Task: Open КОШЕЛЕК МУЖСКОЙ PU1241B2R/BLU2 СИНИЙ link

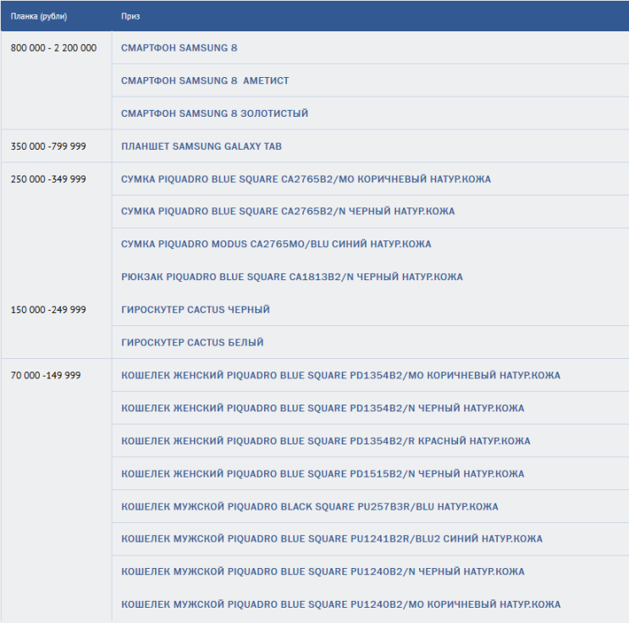Action: pos(332,538)
